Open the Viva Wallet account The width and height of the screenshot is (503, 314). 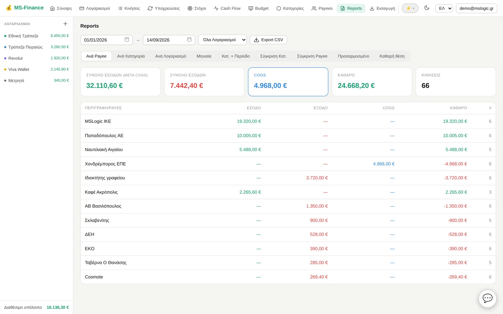pyautogui.click(x=36, y=69)
